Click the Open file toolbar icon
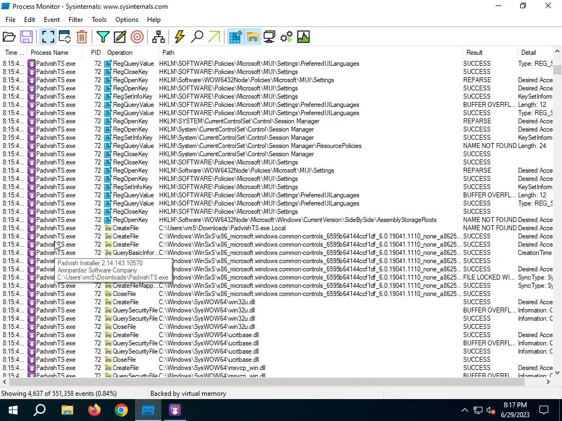The width and height of the screenshot is (562, 421). [9, 37]
